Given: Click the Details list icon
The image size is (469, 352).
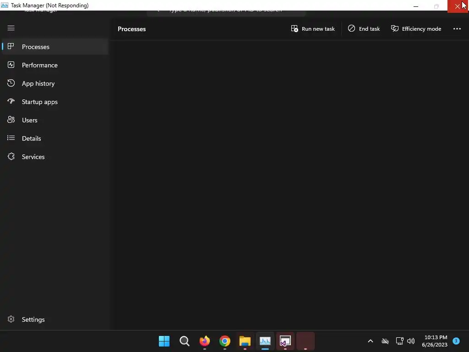Looking at the screenshot, I should coord(11,138).
